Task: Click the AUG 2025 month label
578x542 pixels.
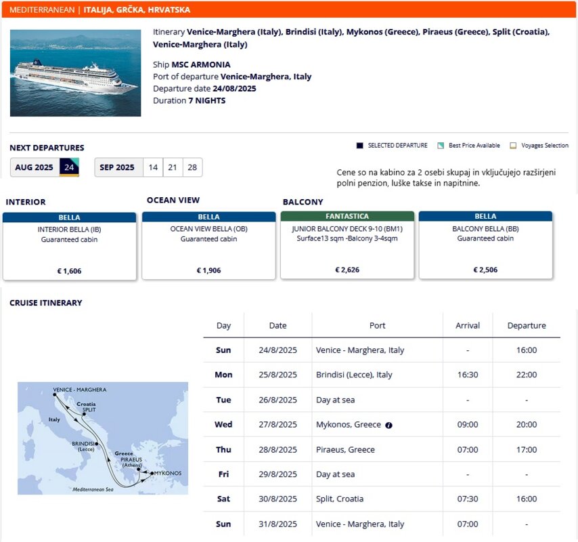Action: point(35,167)
